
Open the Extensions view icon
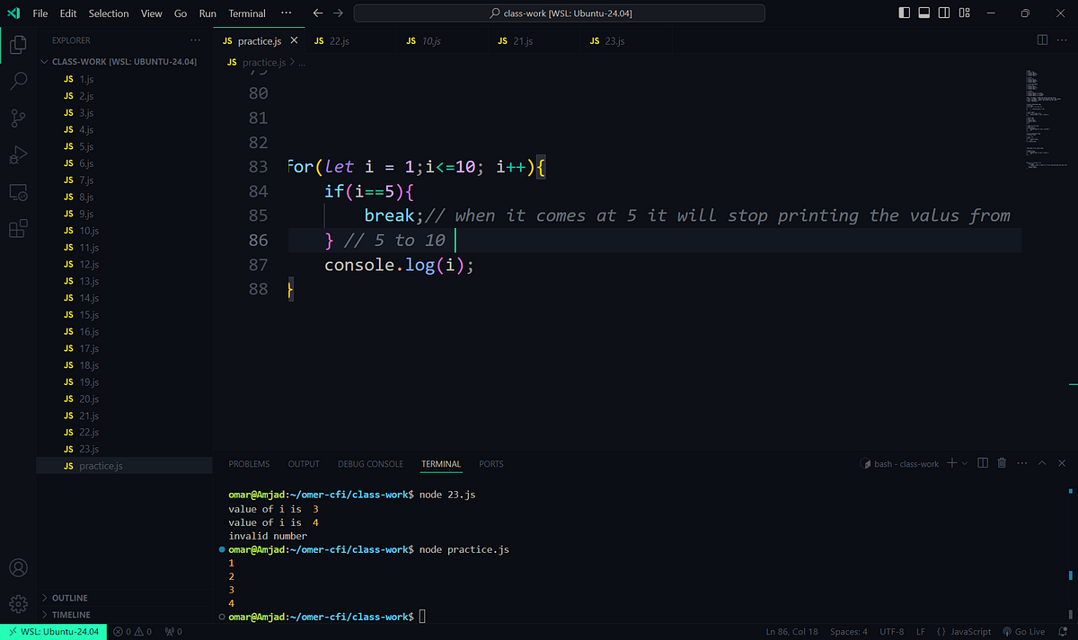[x=18, y=229]
